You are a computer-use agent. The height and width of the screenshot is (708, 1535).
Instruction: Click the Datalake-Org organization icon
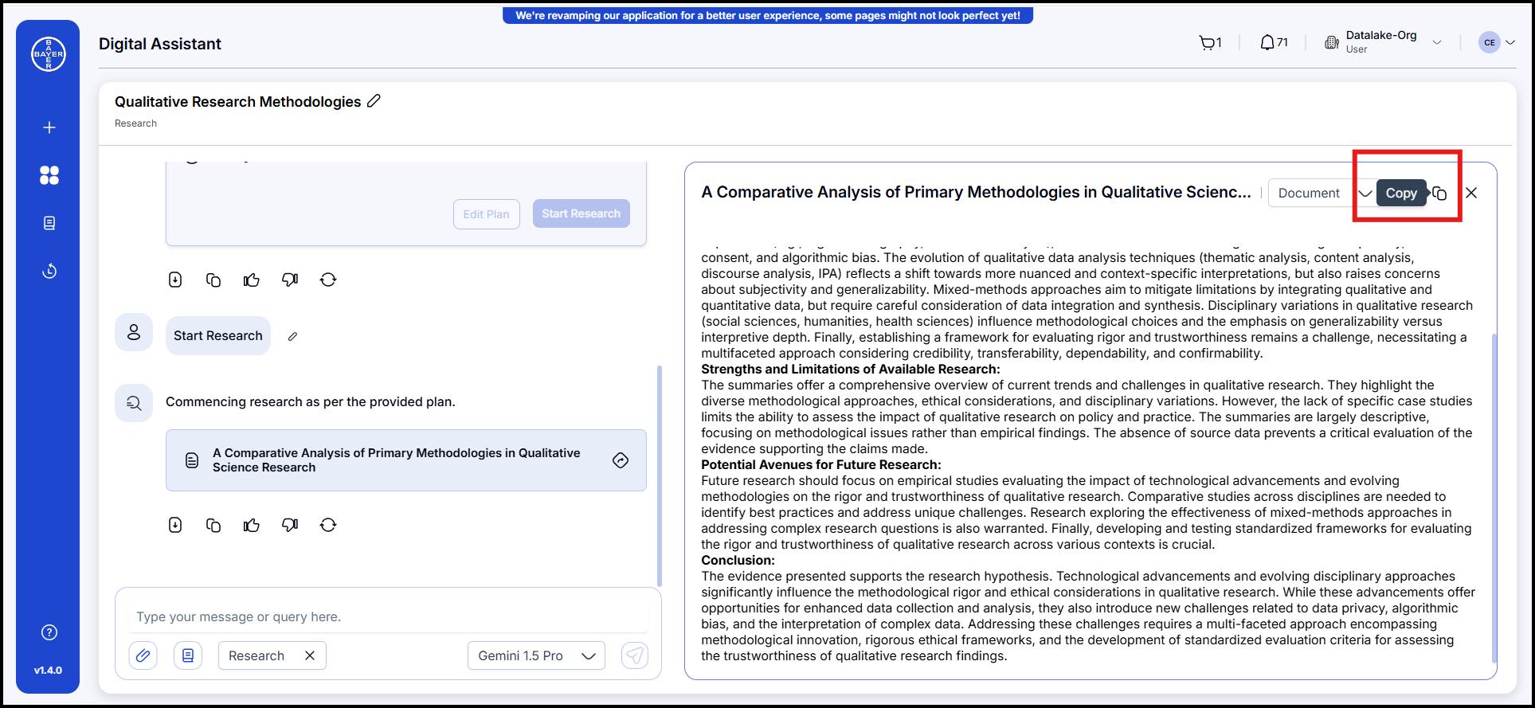coord(1331,43)
